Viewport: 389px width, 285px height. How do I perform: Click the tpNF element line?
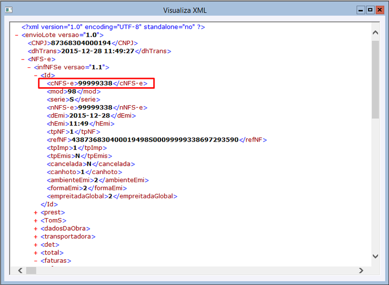tap(73, 132)
